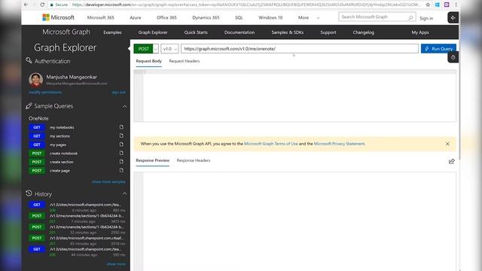The height and width of the screenshot is (271, 482).
Task: Open the Windows 10 top navigation link
Action: pyautogui.click(x=270, y=17)
